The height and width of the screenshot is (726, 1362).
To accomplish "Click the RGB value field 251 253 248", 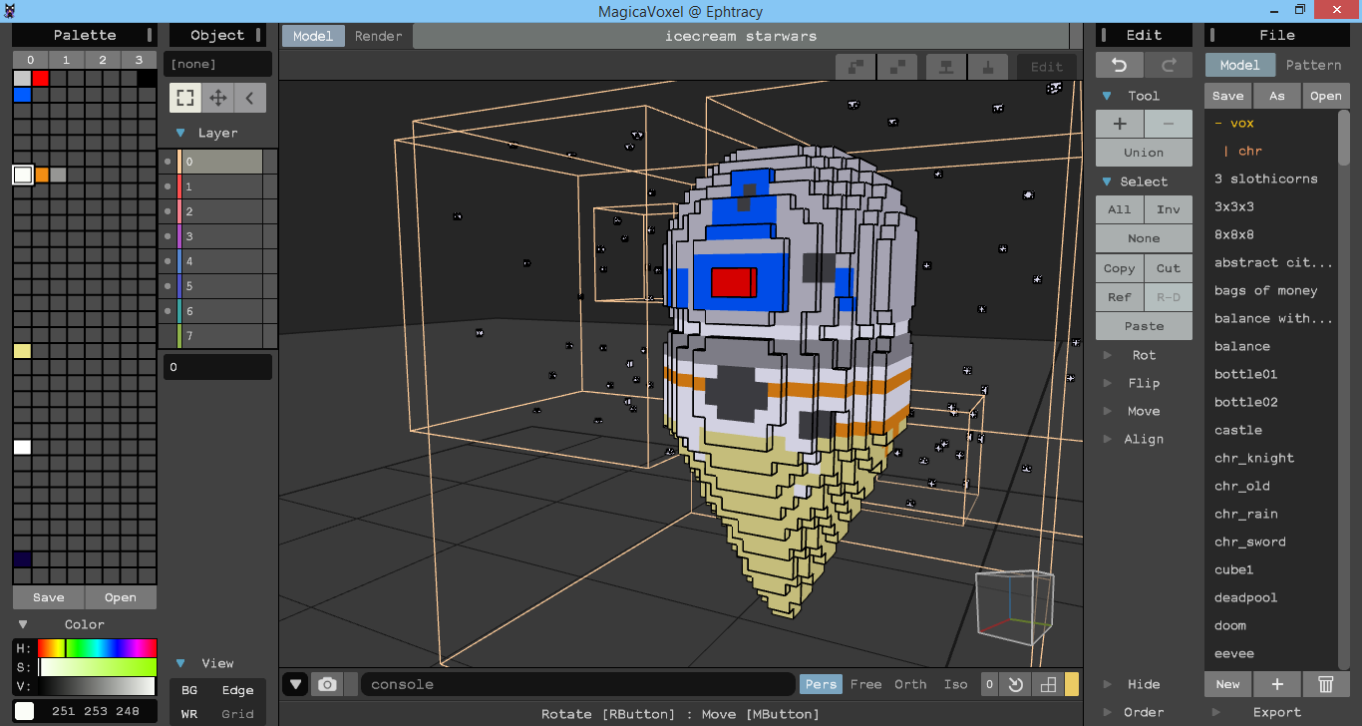I will pyautogui.click(x=97, y=711).
